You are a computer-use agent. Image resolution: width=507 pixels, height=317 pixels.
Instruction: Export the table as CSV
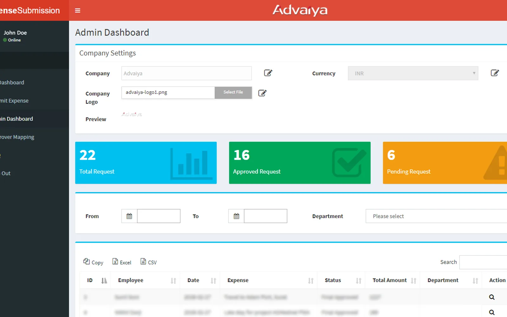(148, 262)
